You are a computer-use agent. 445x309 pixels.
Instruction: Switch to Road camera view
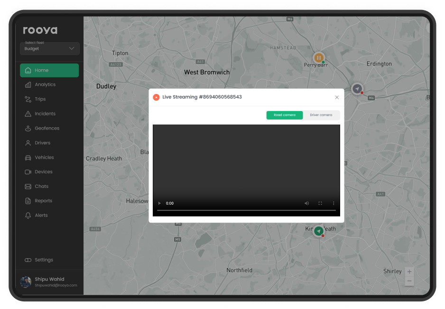(284, 115)
